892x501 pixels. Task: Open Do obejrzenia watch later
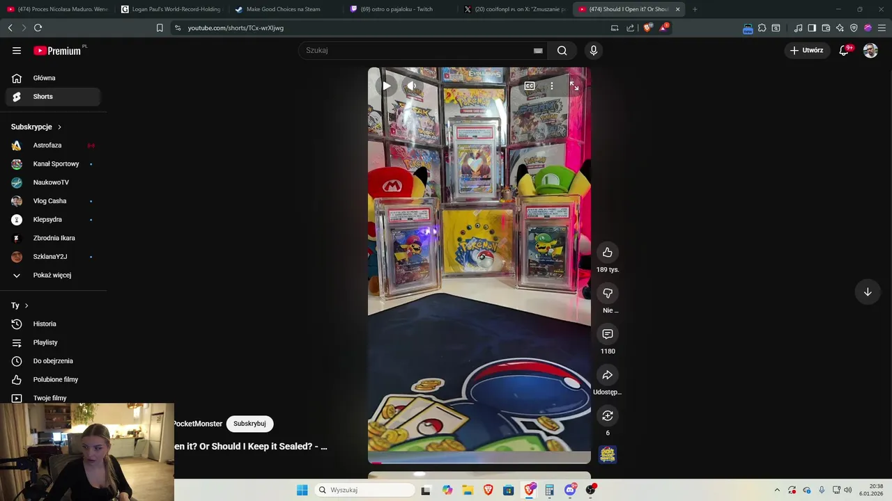(x=53, y=361)
